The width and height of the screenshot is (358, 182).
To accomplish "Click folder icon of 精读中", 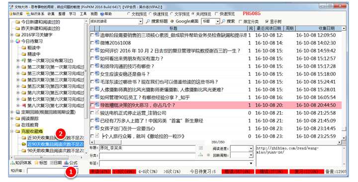I will coord(24,54).
